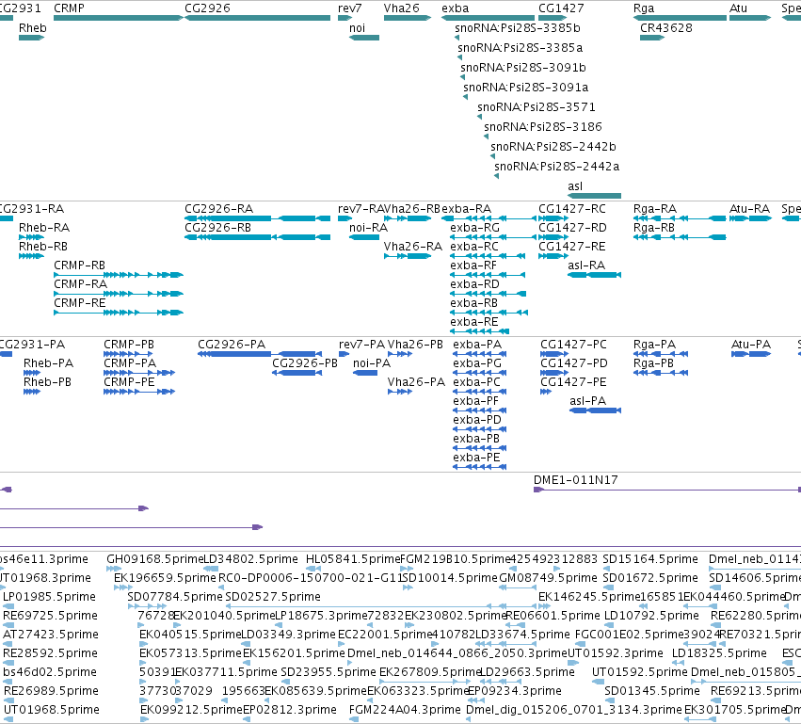The width and height of the screenshot is (801, 724).
Task: Click the exba-RC transcript
Action: click(x=488, y=256)
